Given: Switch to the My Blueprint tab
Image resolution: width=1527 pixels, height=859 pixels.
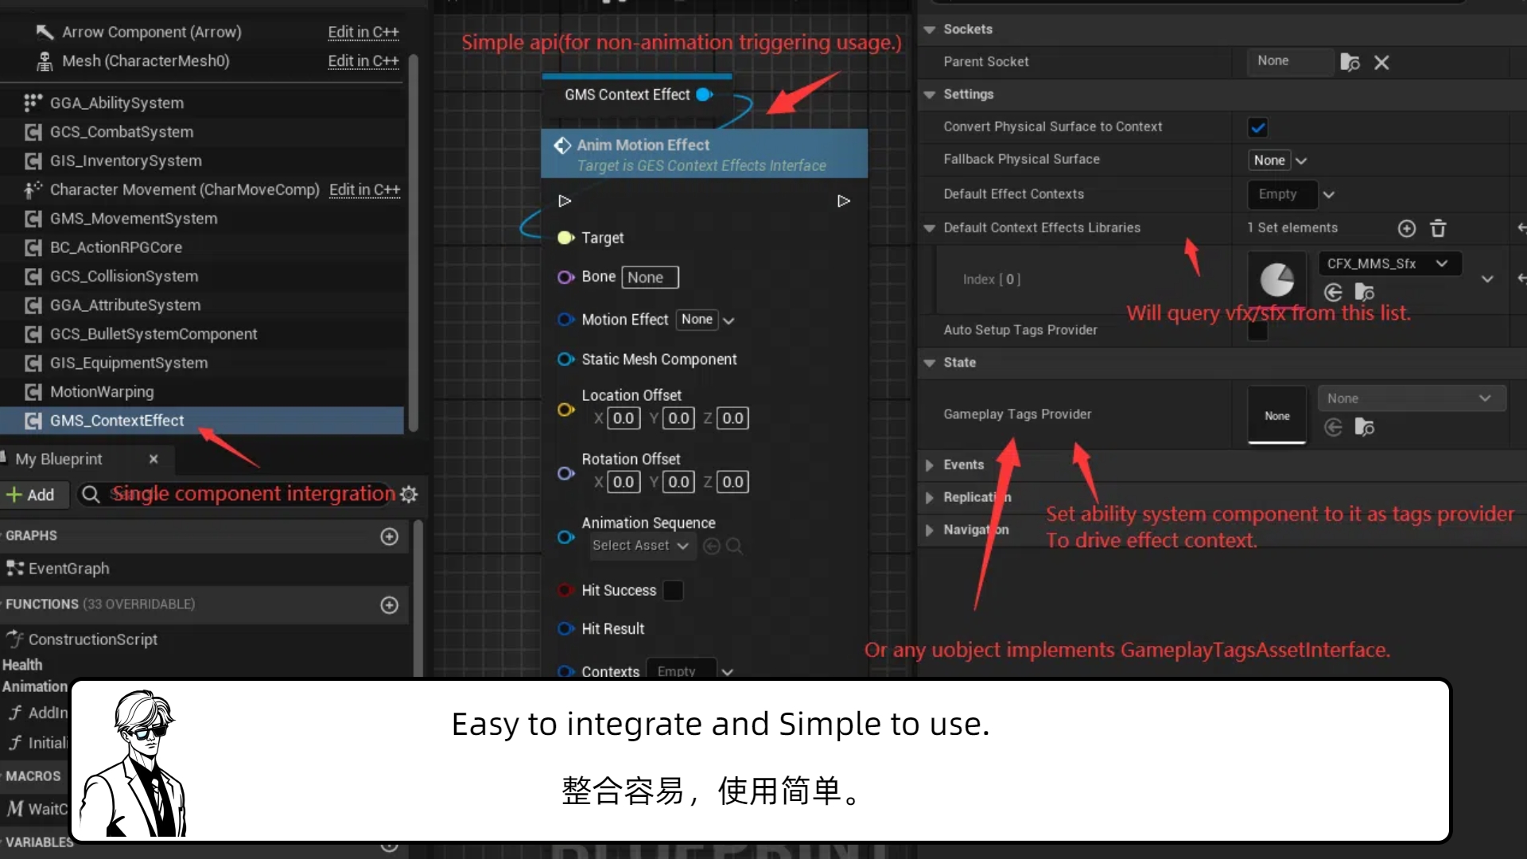Looking at the screenshot, I should tap(60, 459).
